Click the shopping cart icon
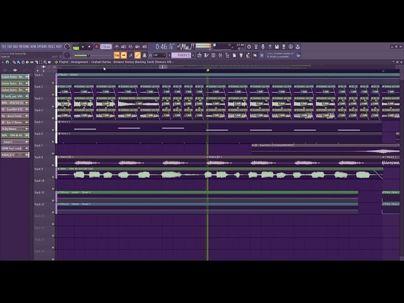 pyautogui.click(x=262, y=55)
